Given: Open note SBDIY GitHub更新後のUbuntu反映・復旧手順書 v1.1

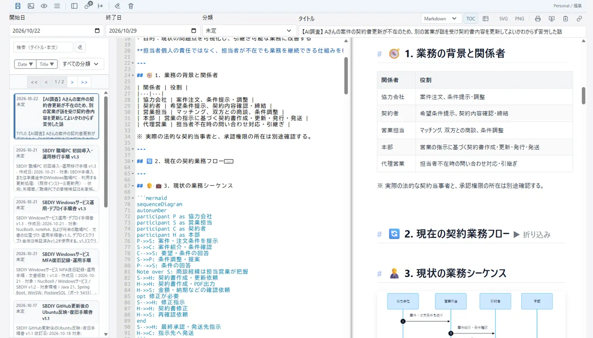Looking at the screenshot, I should (x=57, y=318).
